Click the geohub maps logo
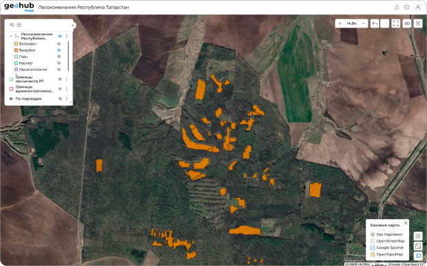This screenshot has width=427, height=266. 19,7
